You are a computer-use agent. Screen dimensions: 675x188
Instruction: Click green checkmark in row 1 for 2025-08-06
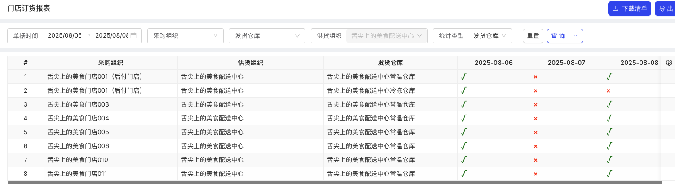tap(464, 77)
